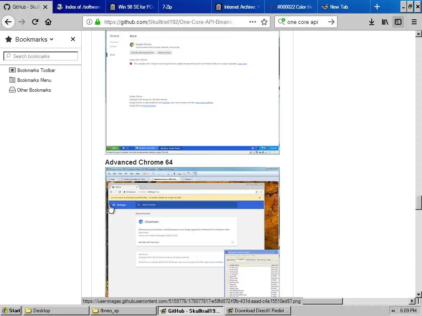Expand hidden system tray icons chevron

click(x=393, y=311)
